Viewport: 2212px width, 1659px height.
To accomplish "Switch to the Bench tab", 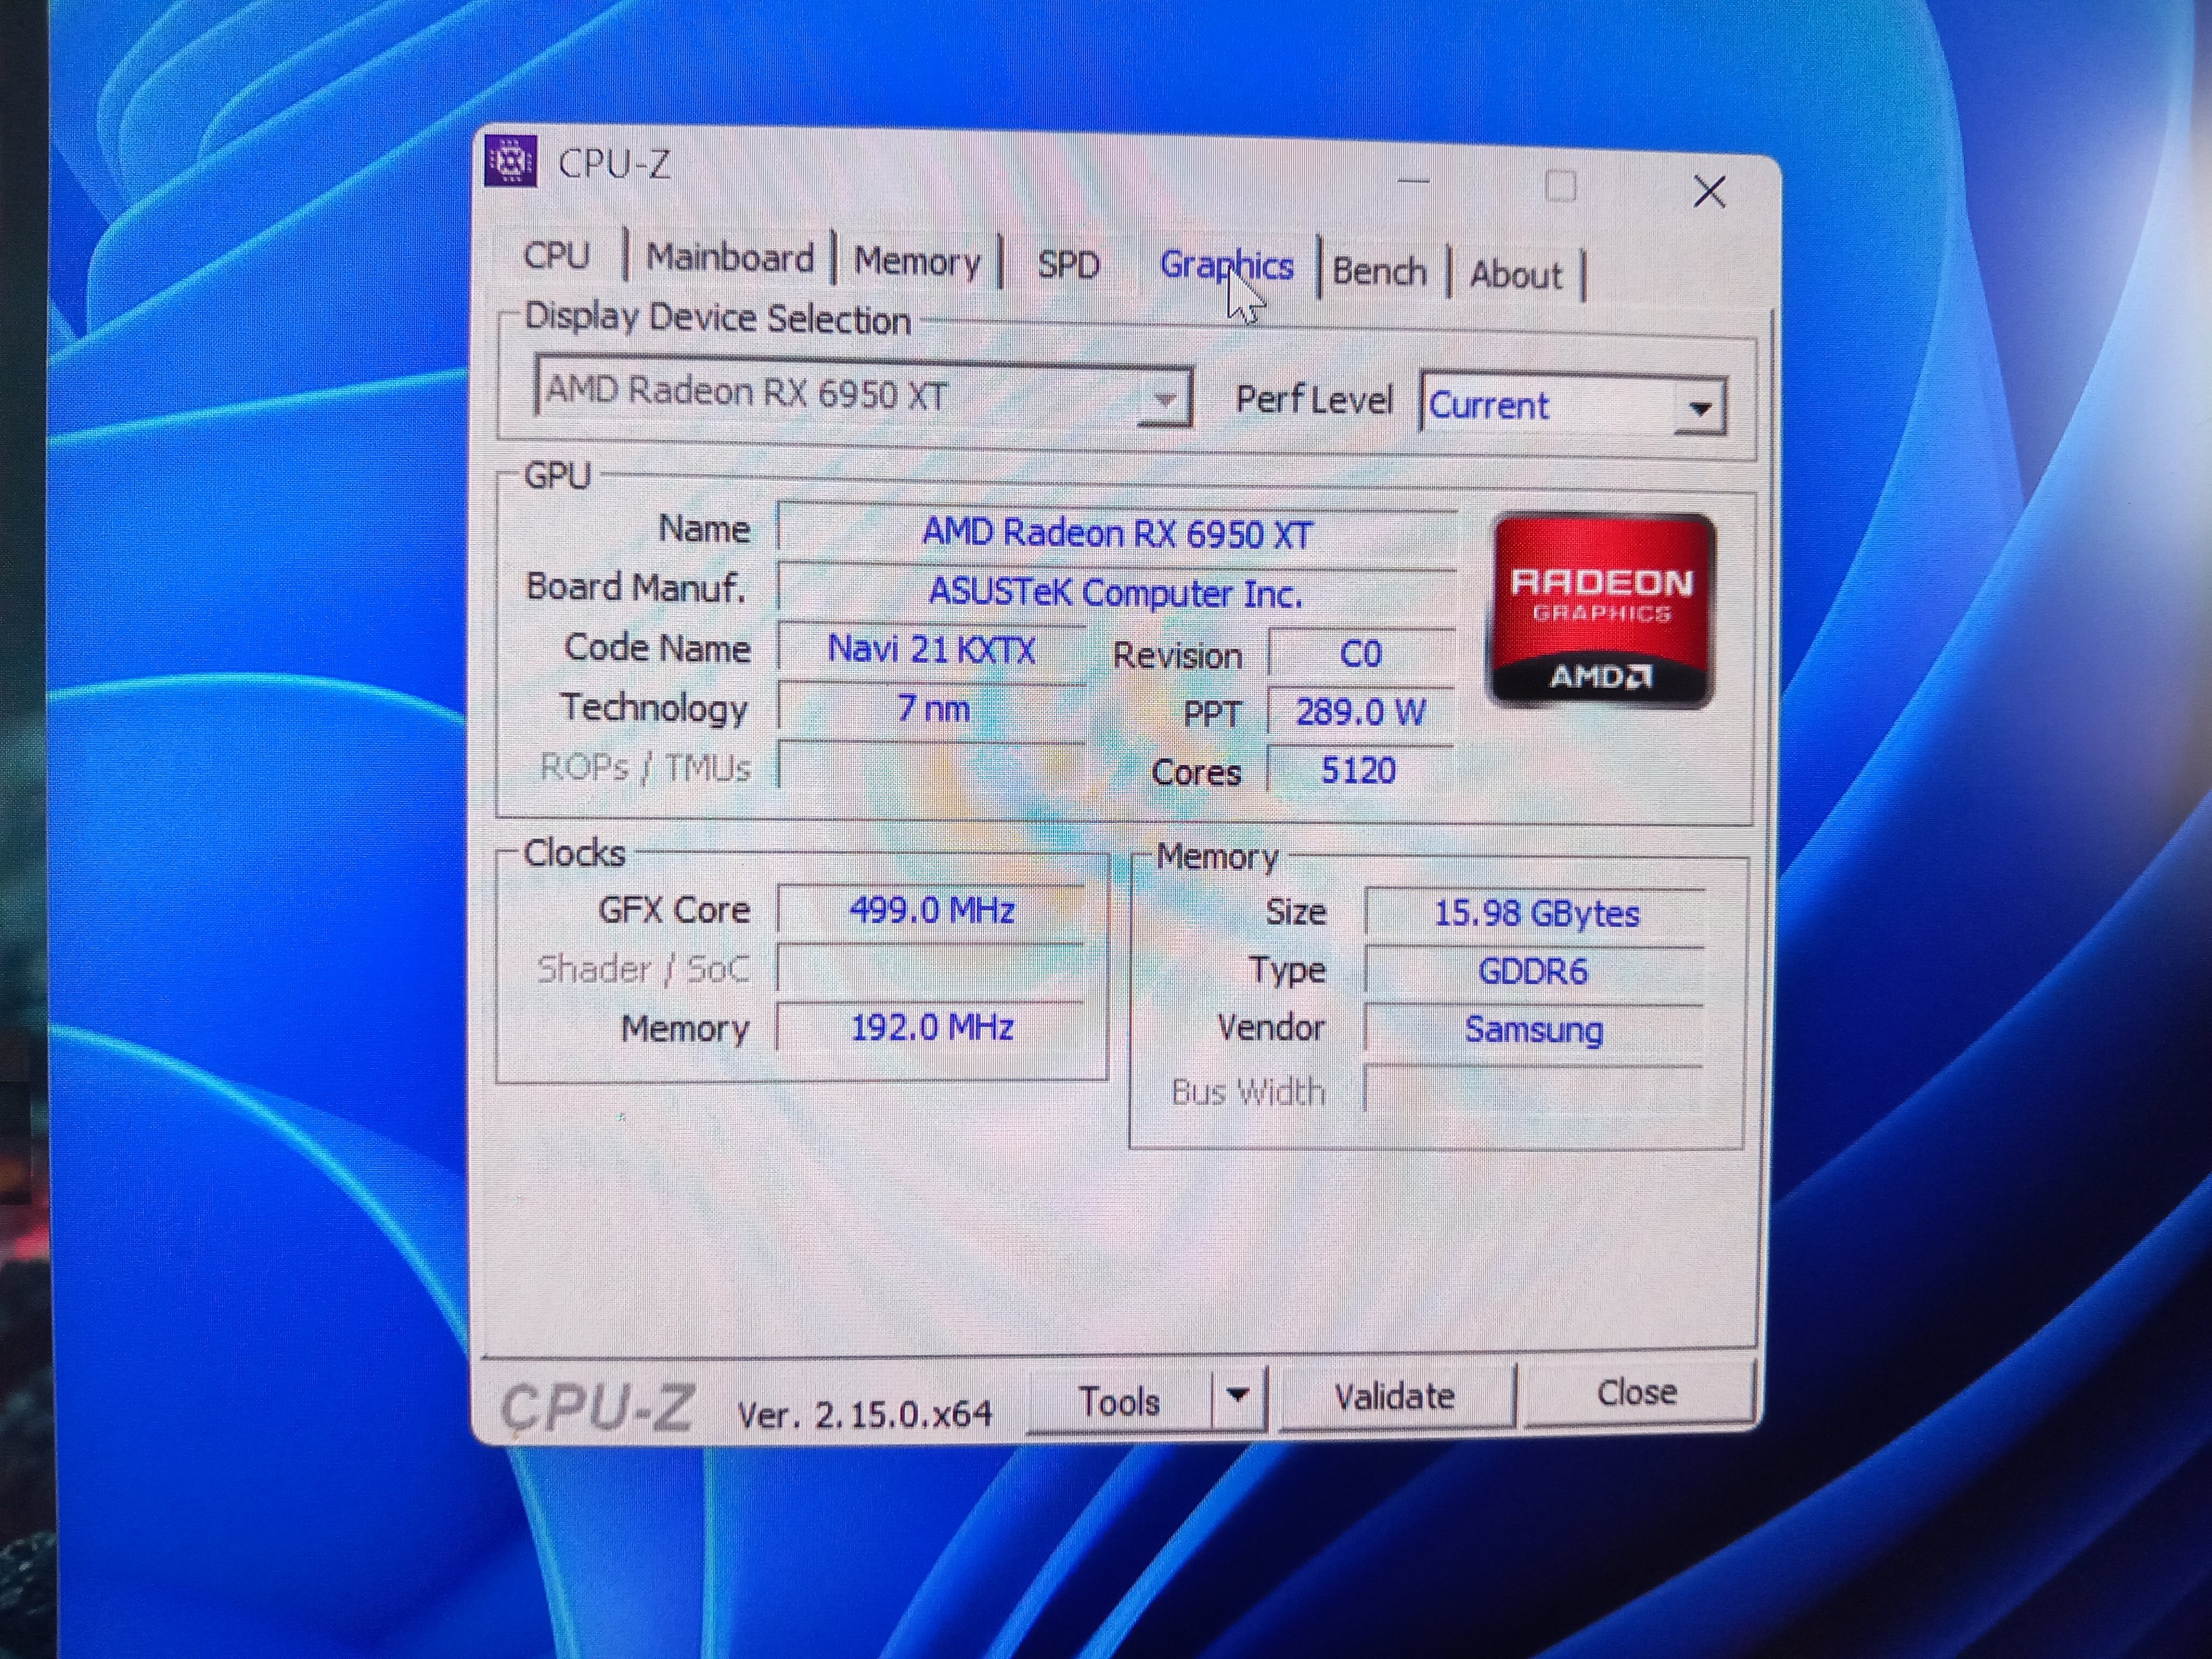I will (1379, 271).
